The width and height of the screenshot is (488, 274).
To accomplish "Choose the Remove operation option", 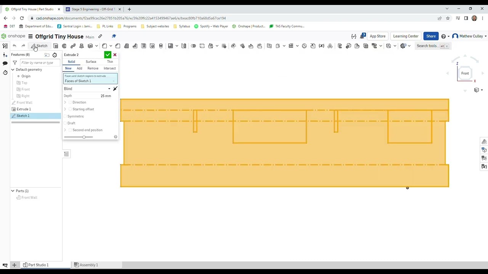I will [x=93, y=68].
